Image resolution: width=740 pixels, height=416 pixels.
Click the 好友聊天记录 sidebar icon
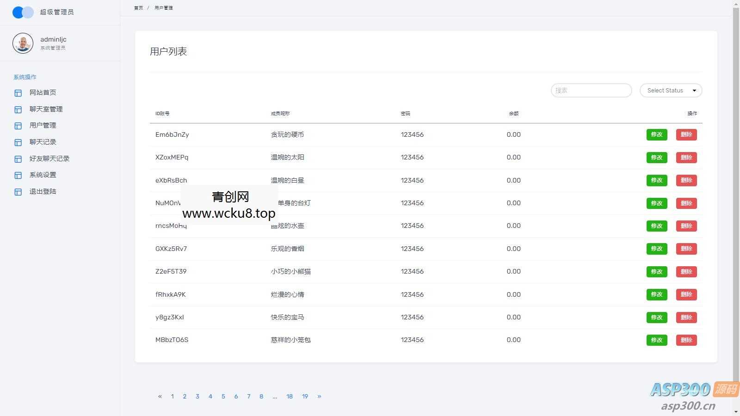(x=18, y=159)
